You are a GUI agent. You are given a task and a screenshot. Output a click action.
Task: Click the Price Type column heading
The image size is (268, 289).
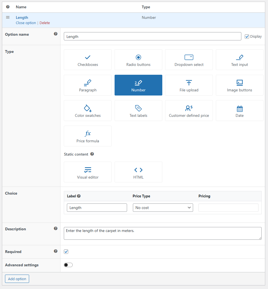coord(141,196)
